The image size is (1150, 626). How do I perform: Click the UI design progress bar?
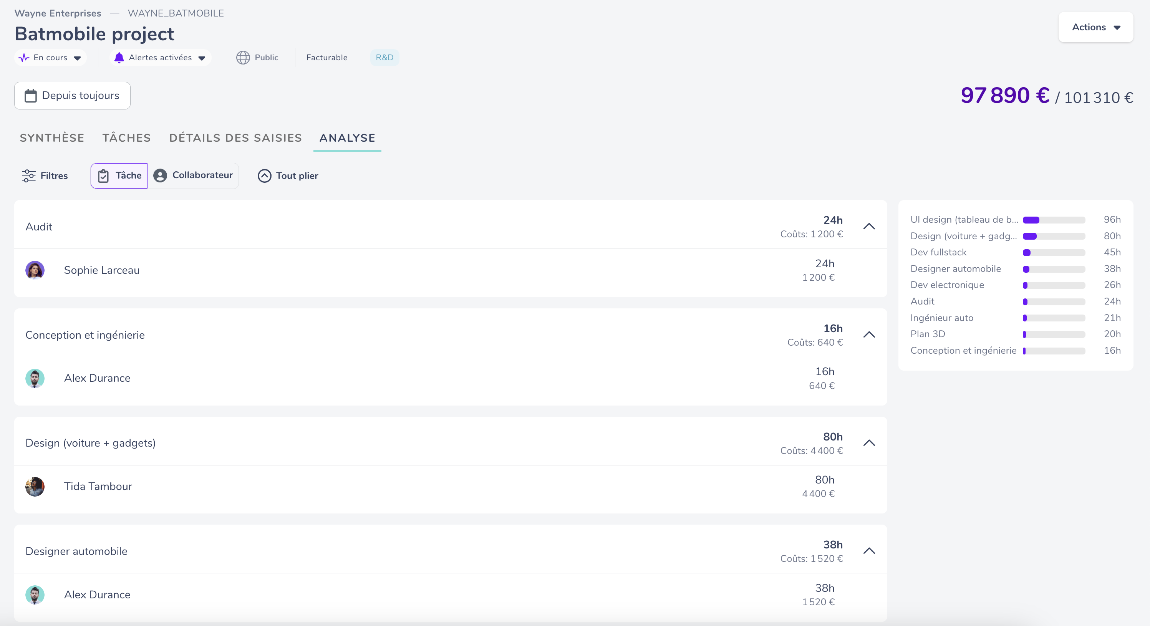tap(1054, 220)
